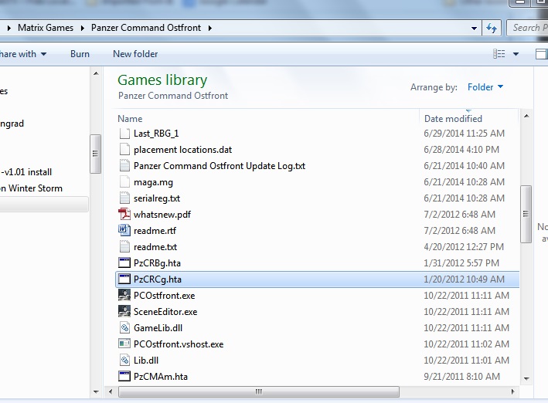Click the whatsnew.pdf PDF icon
This screenshot has width=548, height=403.
(124, 214)
